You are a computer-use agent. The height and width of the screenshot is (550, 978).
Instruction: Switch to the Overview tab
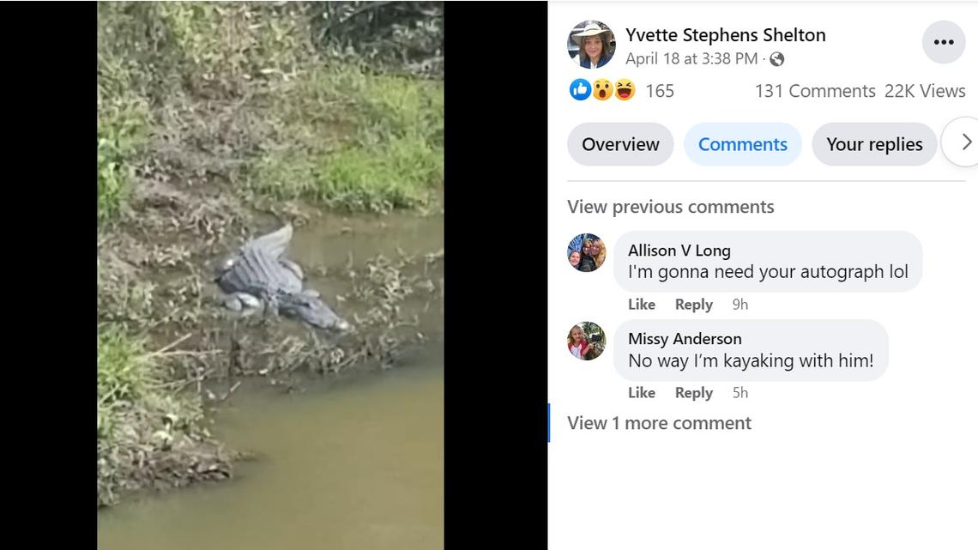pos(619,144)
